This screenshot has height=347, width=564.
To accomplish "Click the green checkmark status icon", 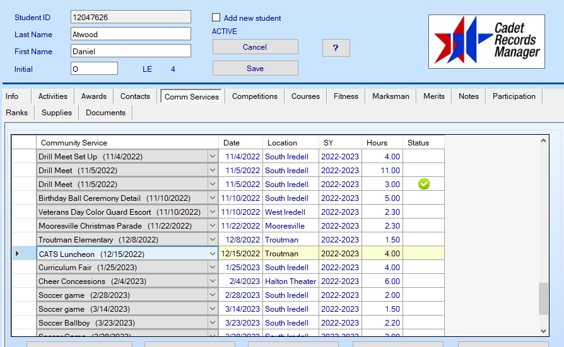I will (424, 184).
